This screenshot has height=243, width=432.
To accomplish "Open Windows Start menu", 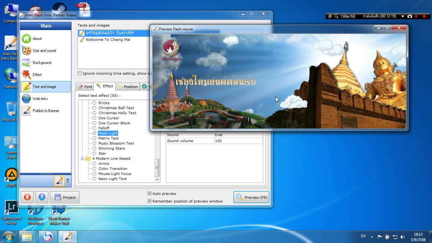I will pos(8,236).
